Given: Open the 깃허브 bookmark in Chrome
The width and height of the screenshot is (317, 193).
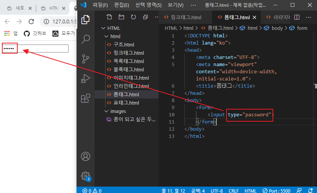Looking at the screenshot, I should [x=35, y=33].
